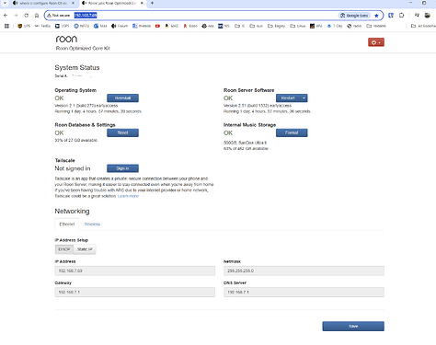The height and width of the screenshot is (345, 436).
Task: Open a new browser tab with plus icon
Action: pos(152,3)
